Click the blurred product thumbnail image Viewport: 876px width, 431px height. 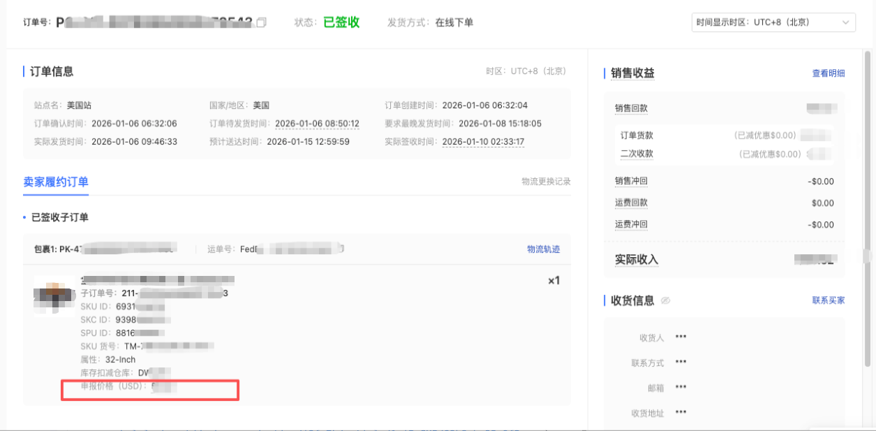54,295
